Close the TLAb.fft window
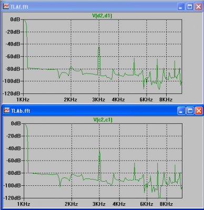204x210 pixels. (x=199, y=111)
